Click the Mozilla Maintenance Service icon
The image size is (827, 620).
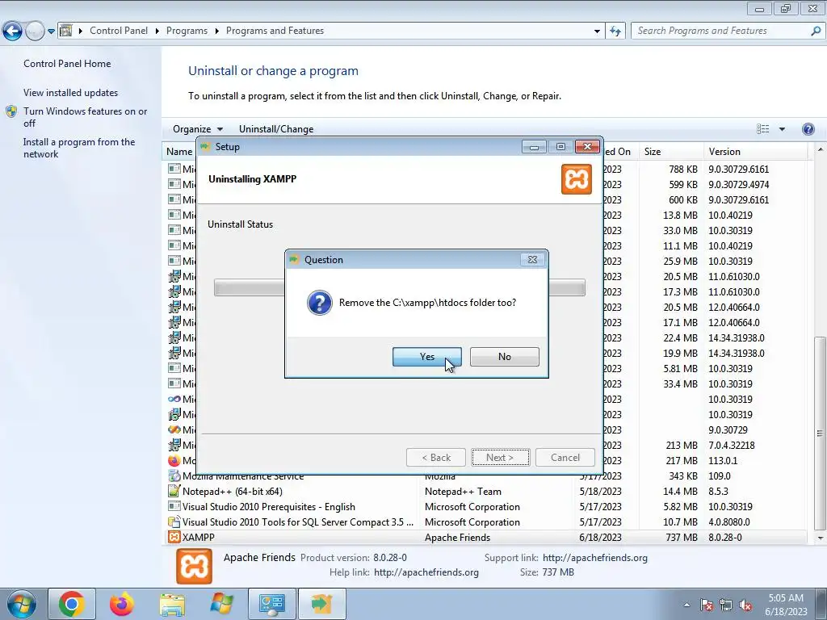coord(174,475)
